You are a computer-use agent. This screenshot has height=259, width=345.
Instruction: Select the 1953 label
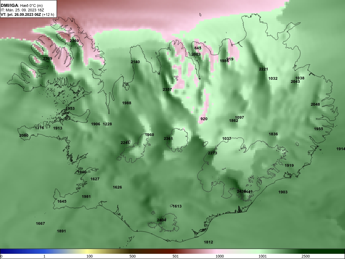click(x=70, y=108)
